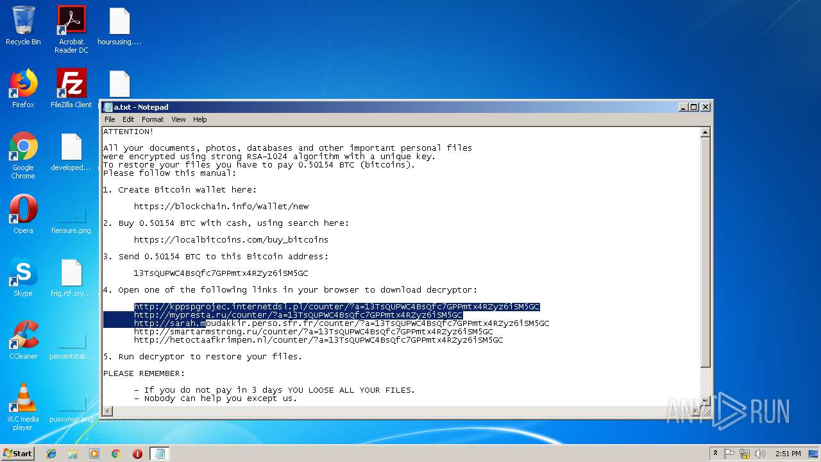Open Opera from the taskbar
This screenshot has height=462, width=821.
(x=137, y=454)
